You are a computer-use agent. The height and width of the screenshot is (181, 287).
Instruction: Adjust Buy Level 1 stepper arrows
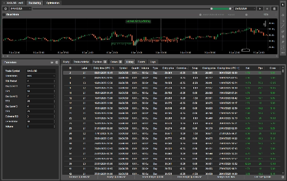(54, 86)
